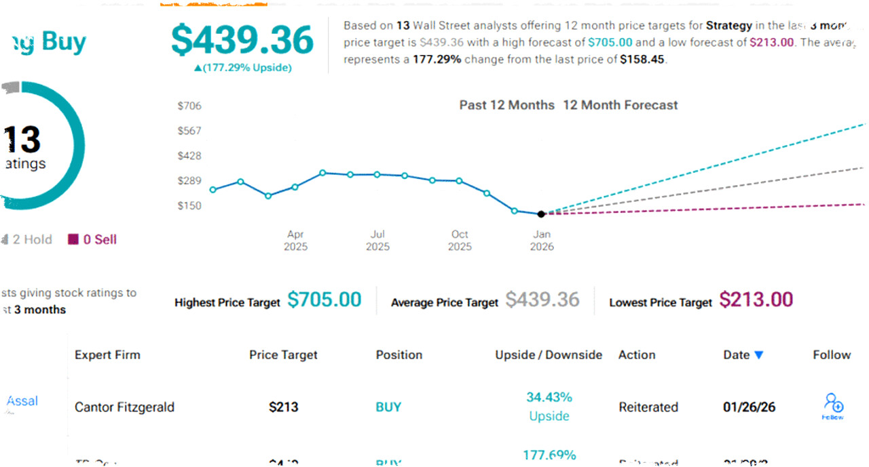Click the Action column header
Image resolution: width=869 pixels, height=467 pixels.
click(637, 355)
